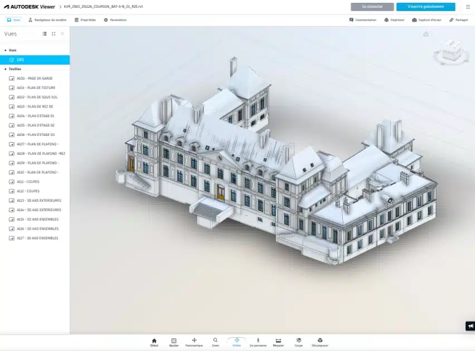Click S'inscrire gratuitement button
Image resolution: width=475 pixels, height=351 pixels.
click(425, 7)
